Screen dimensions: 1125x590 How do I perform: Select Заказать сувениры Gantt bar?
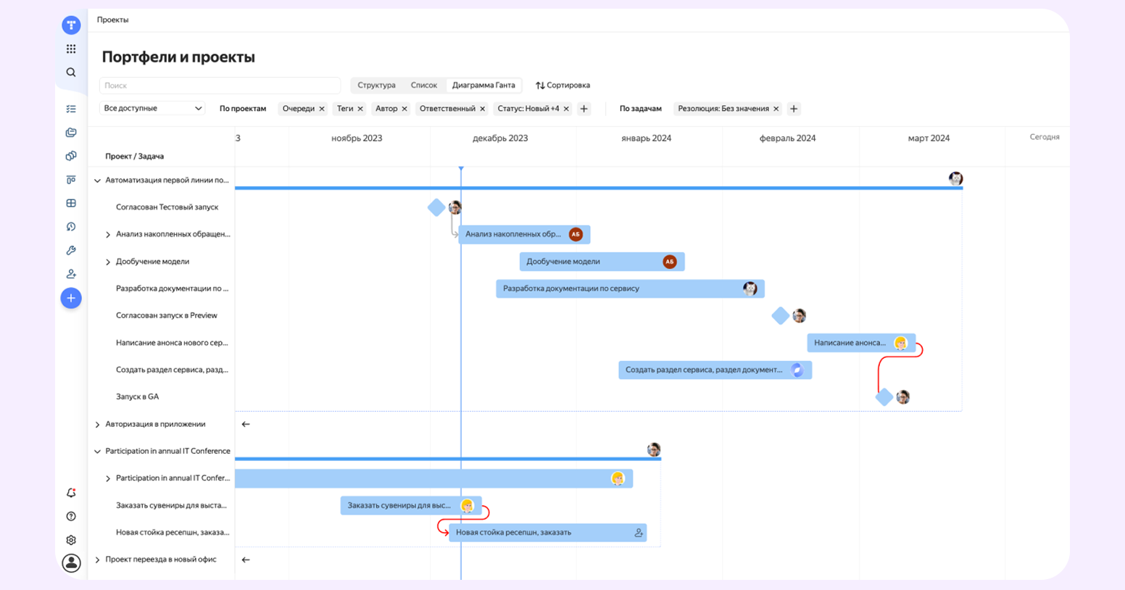411,506
